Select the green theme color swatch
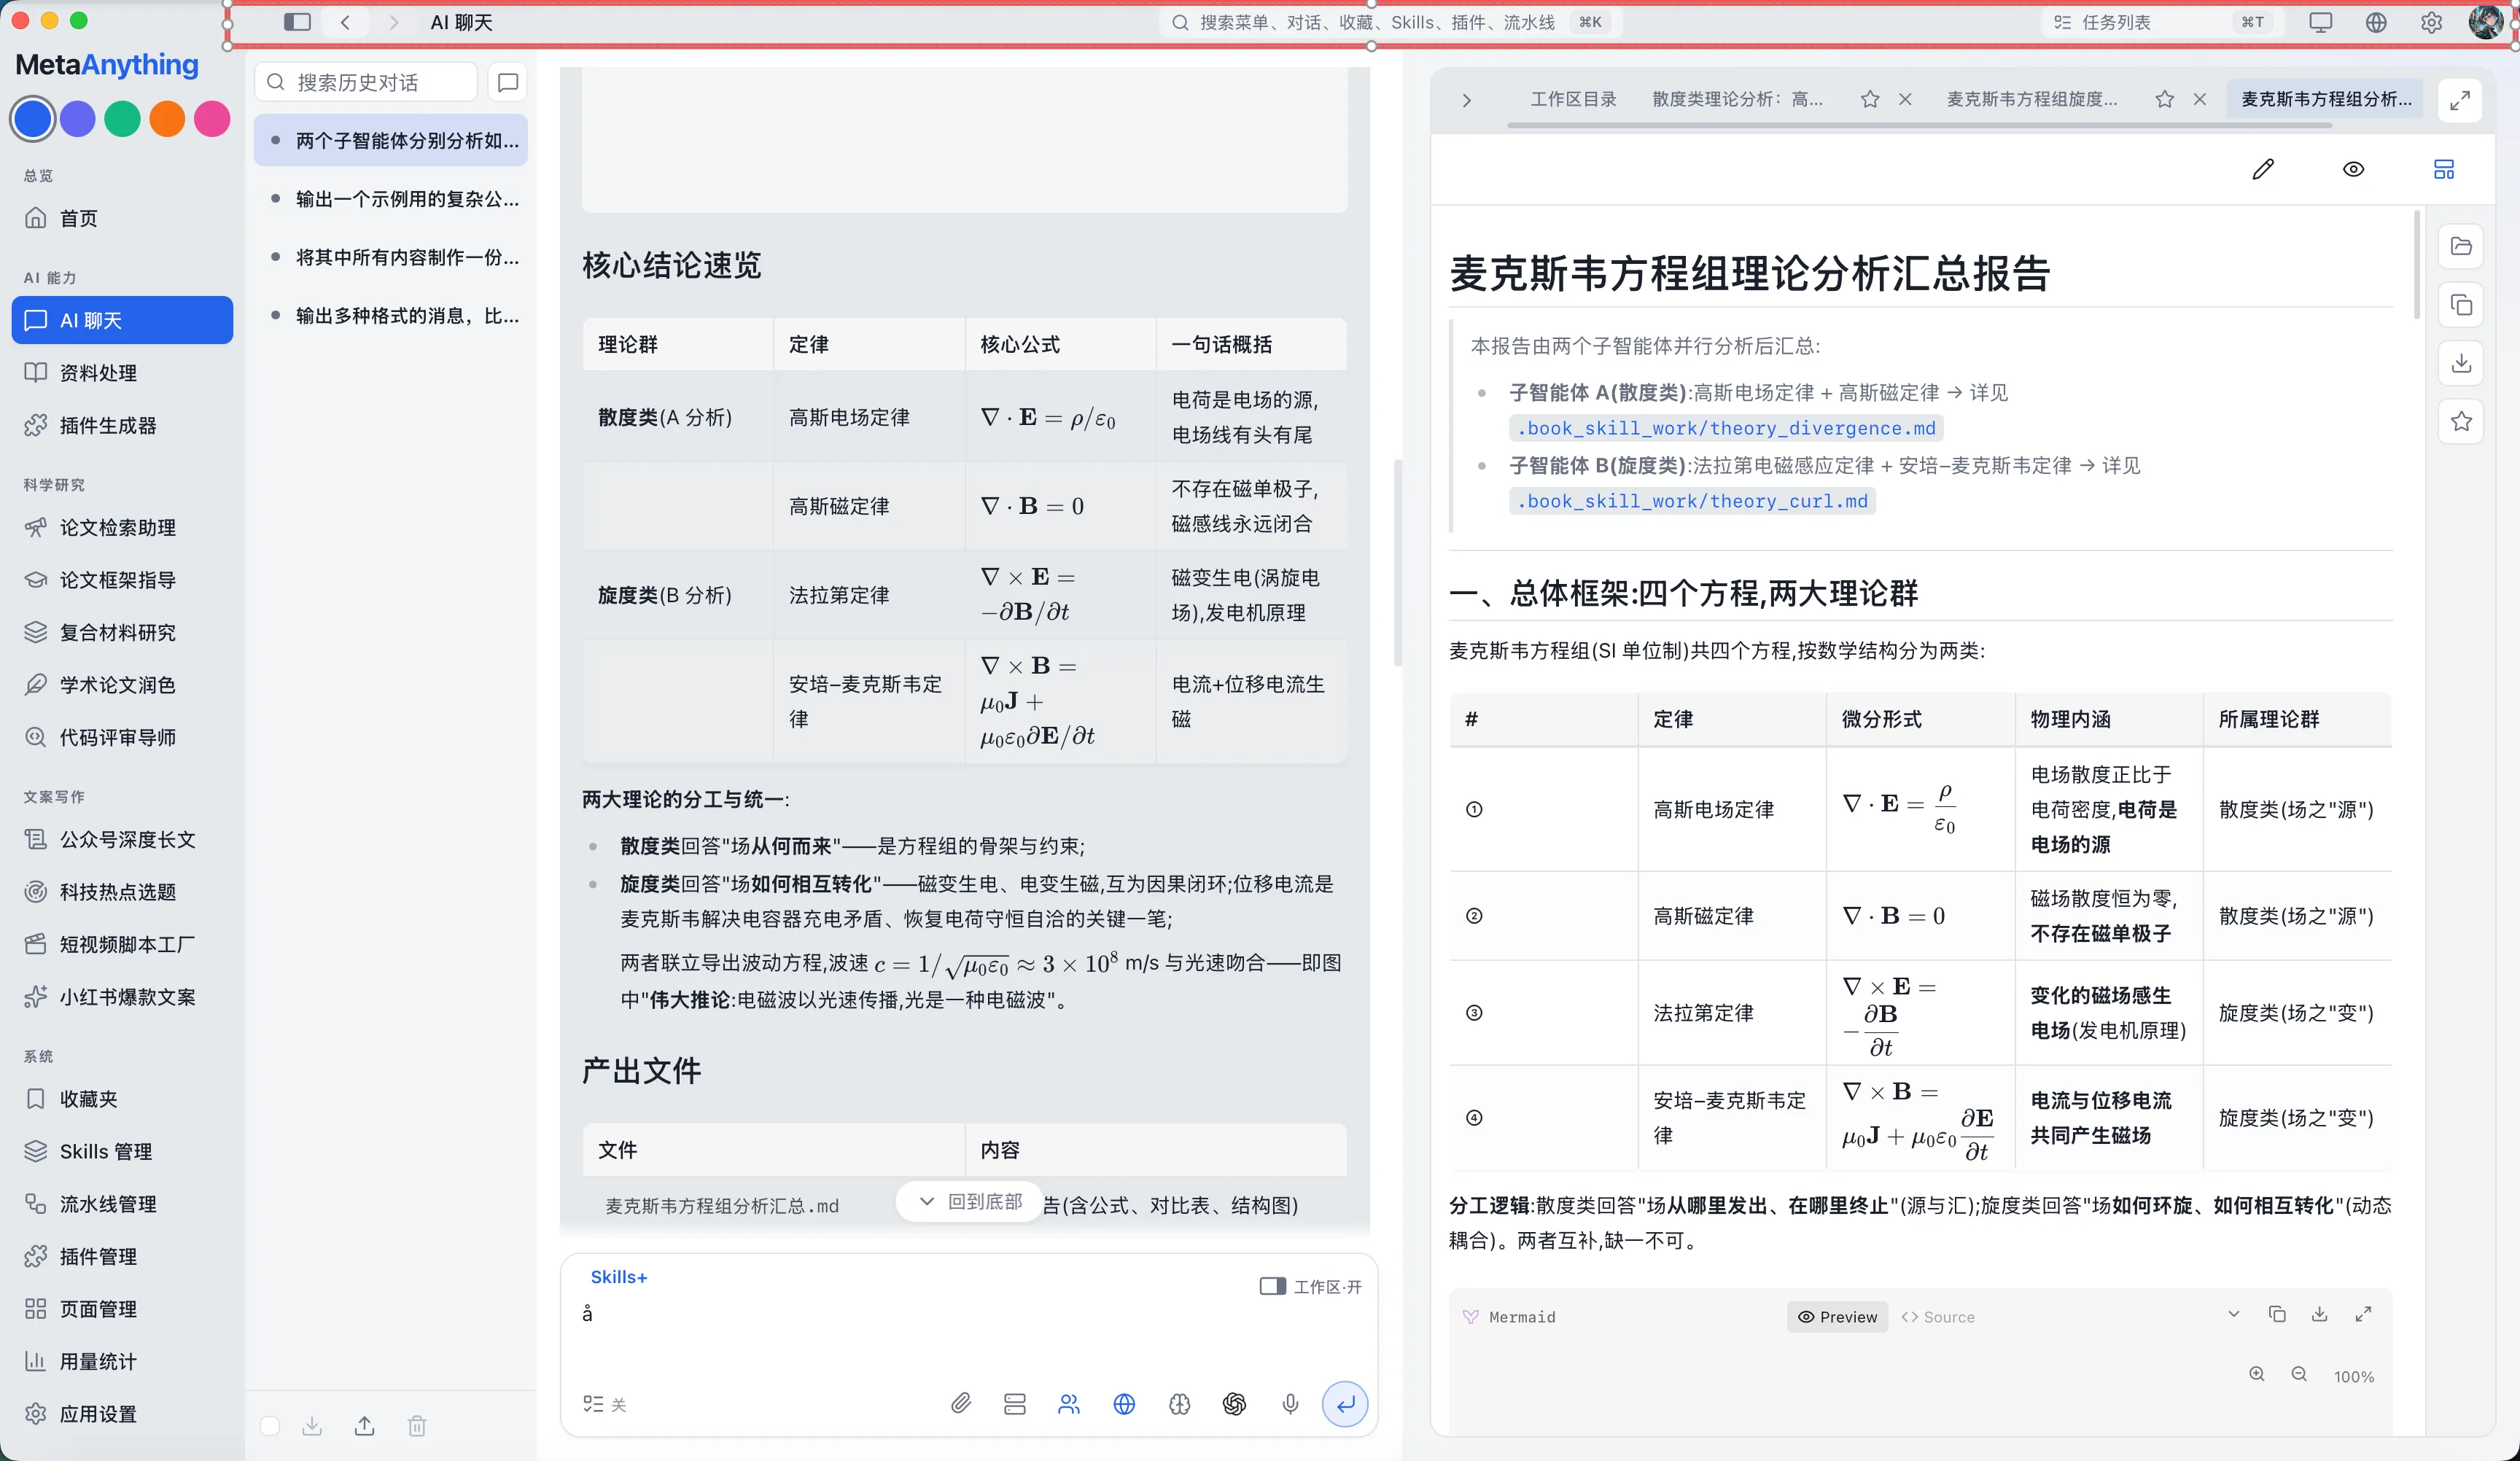This screenshot has width=2520, height=1461. coord(122,118)
